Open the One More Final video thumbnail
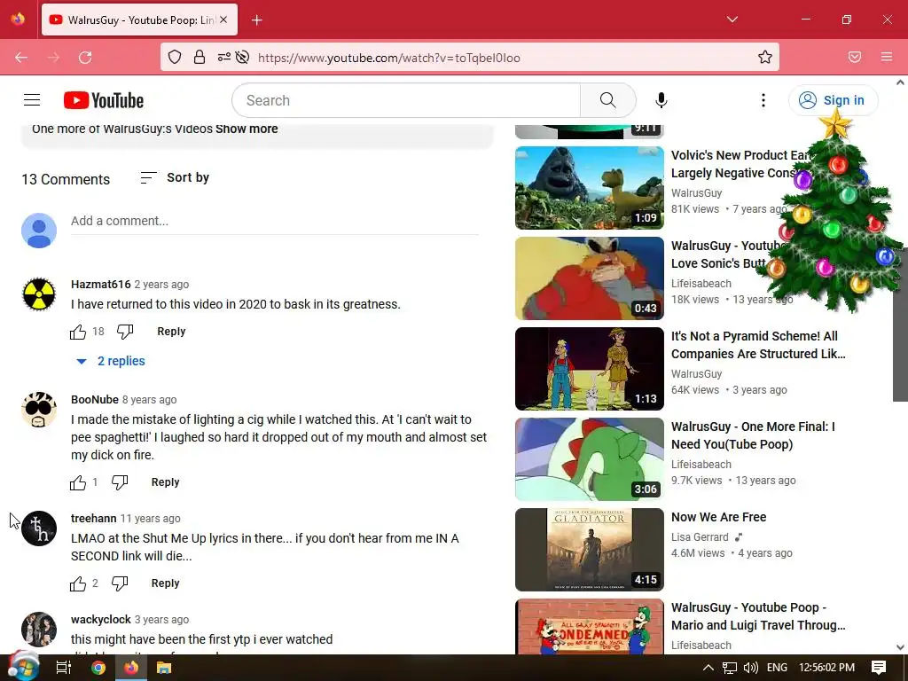This screenshot has height=681, width=908. (590, 459)
